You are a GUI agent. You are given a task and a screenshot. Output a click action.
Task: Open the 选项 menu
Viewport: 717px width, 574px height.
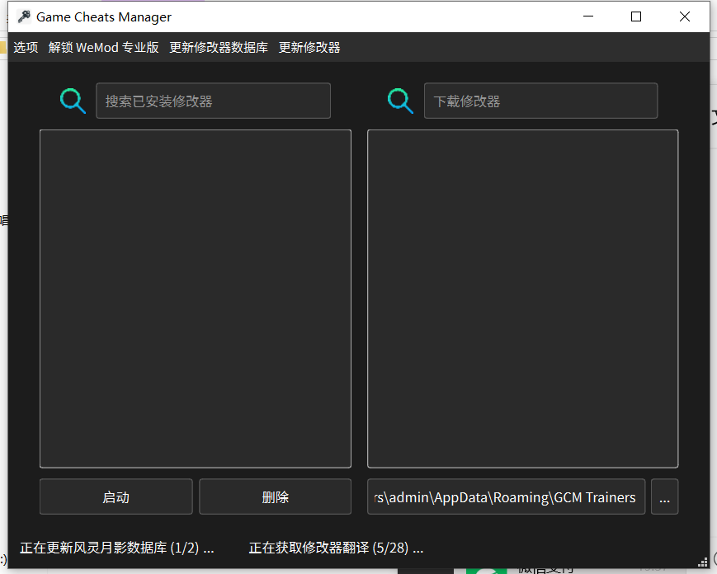coord(26,47)
